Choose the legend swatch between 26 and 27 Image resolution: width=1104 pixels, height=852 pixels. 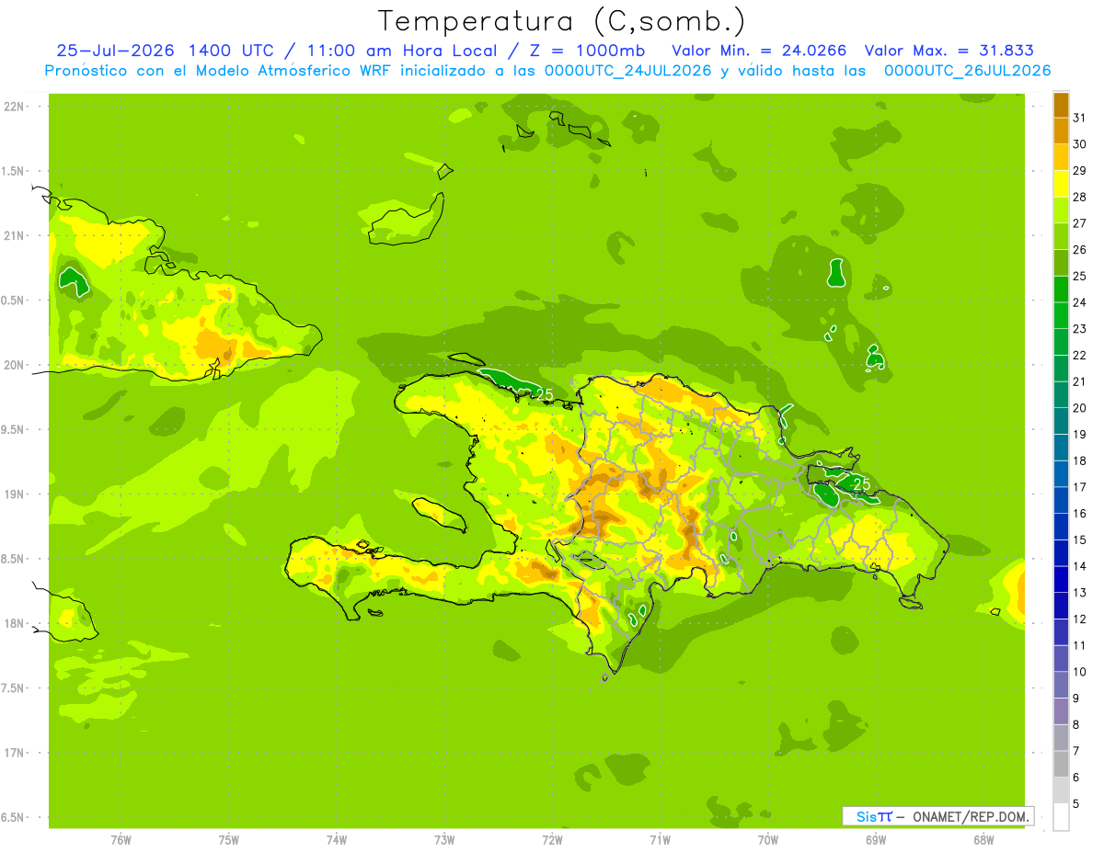point(1061,236)
